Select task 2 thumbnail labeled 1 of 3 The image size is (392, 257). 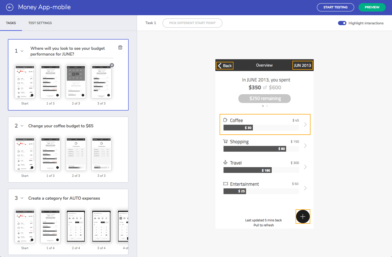point(50,154)
